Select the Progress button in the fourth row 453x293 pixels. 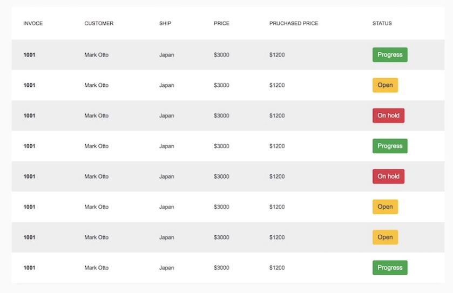point(389,146)
